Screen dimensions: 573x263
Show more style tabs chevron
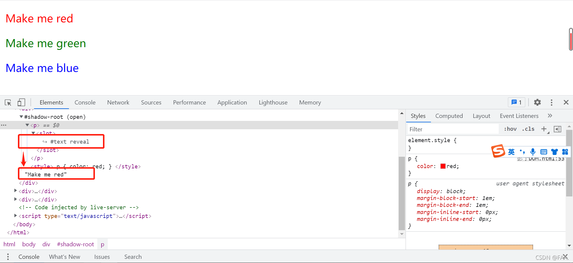tap(550, 116)
